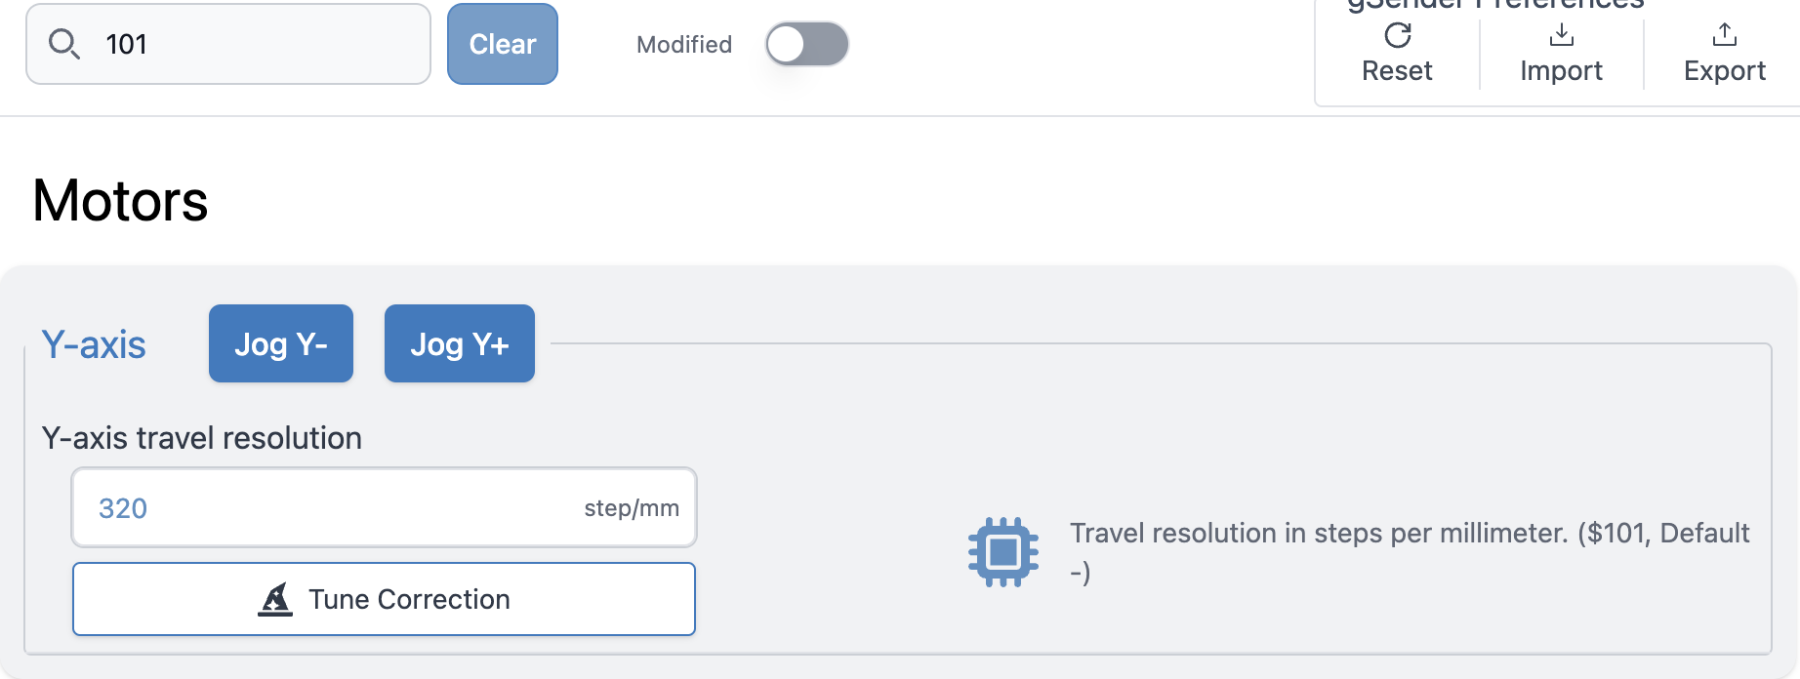1800x679 pixels.
Task: Click the Export upload icon
Action: (1724, 36)
